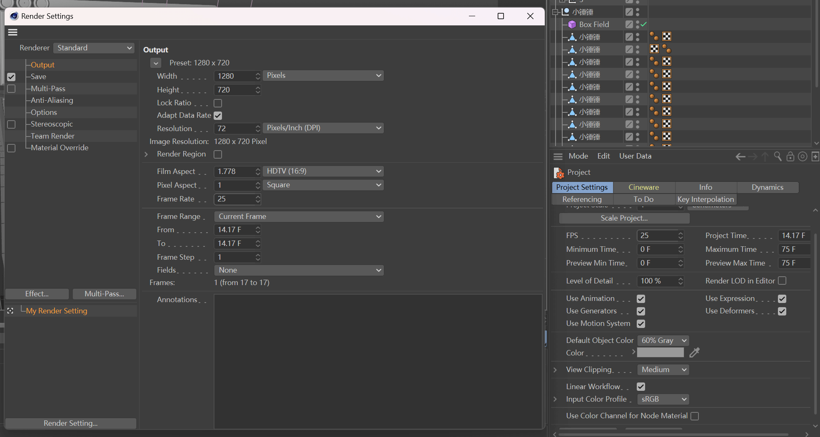The width and height of the screenshot is (820, 437).
Task: Switch to the Cineware tab
Action: 643,187
